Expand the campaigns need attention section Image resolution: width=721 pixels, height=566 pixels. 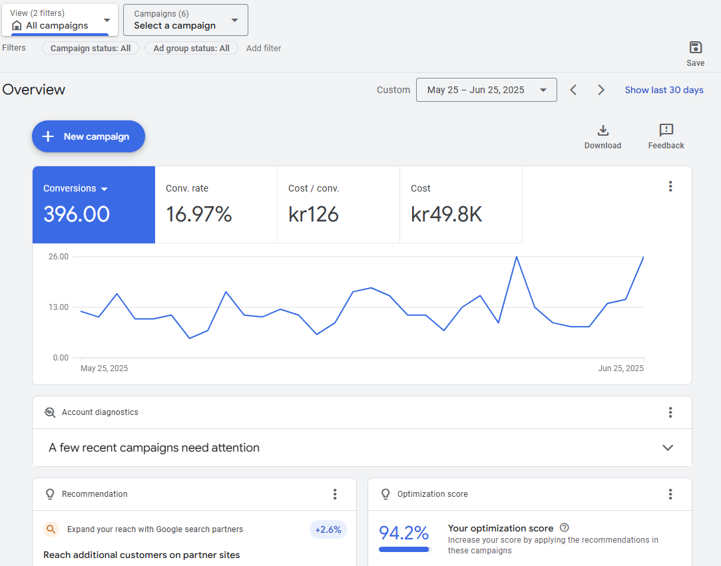pos(668,448)
